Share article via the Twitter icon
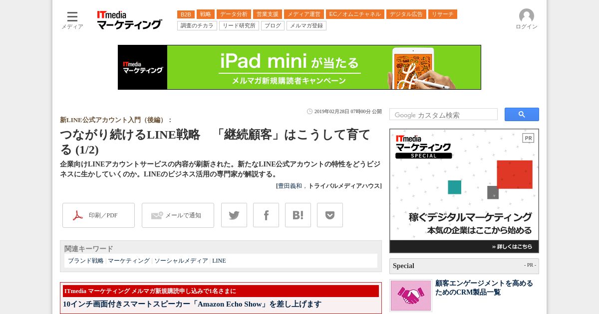This screenshot has height=314, width=599. pos(234,215)
